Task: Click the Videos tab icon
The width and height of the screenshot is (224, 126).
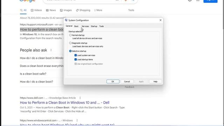Action: [32, 10]
